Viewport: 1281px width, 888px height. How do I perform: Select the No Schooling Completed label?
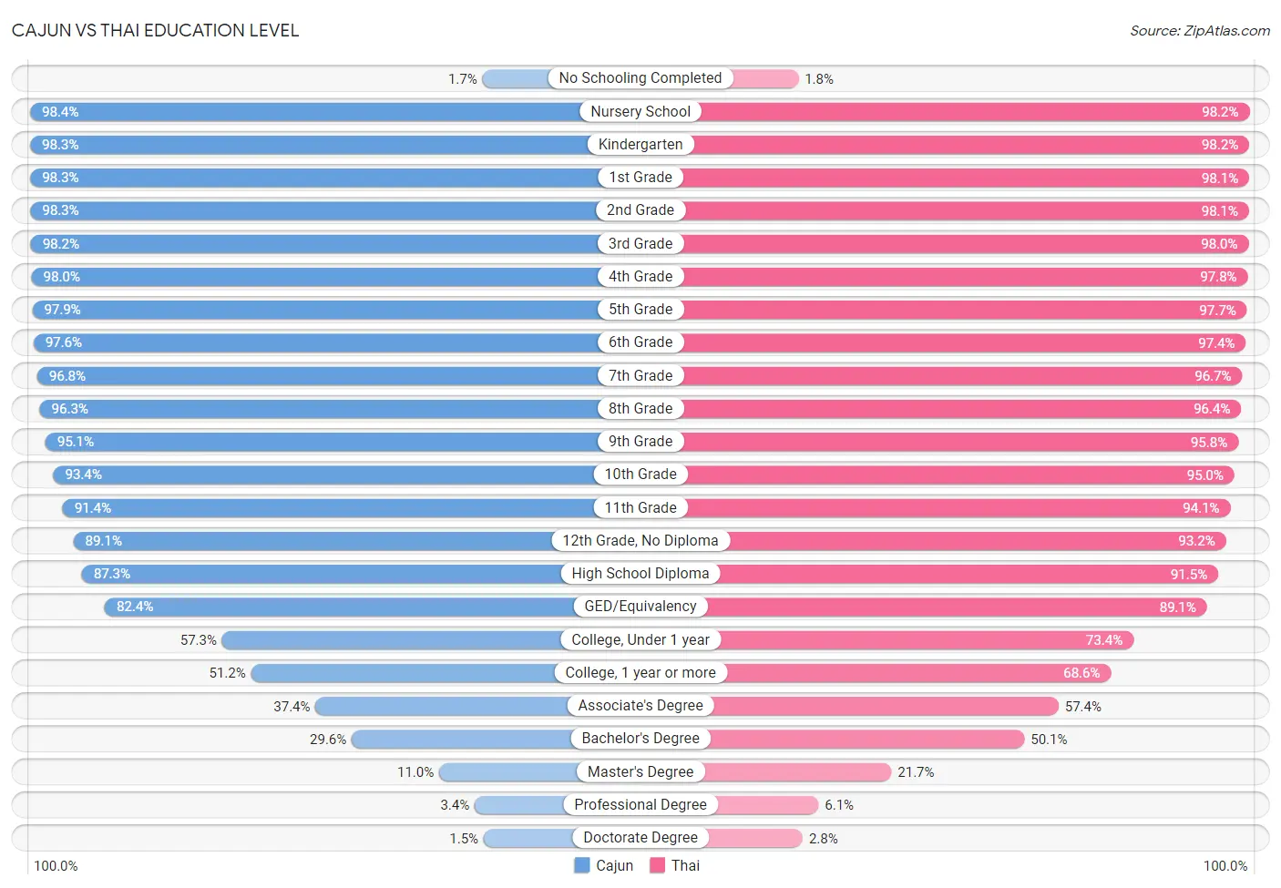coord(640,78)
